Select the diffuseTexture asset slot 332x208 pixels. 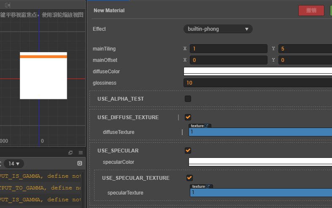click(x=260, y=132)
